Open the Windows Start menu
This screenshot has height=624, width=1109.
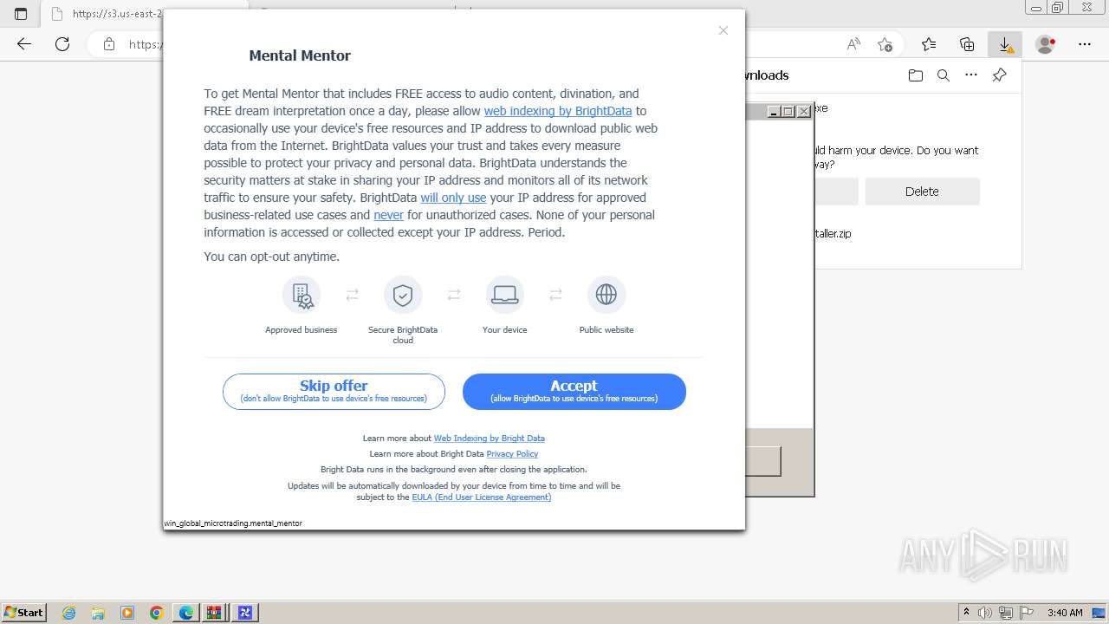pyautogui.click(x=24, y=612)
